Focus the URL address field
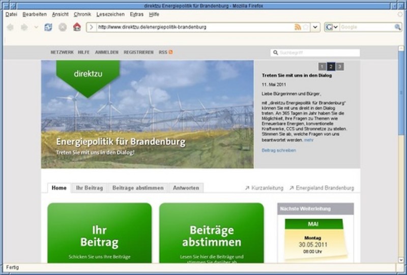 pos(195,27)
